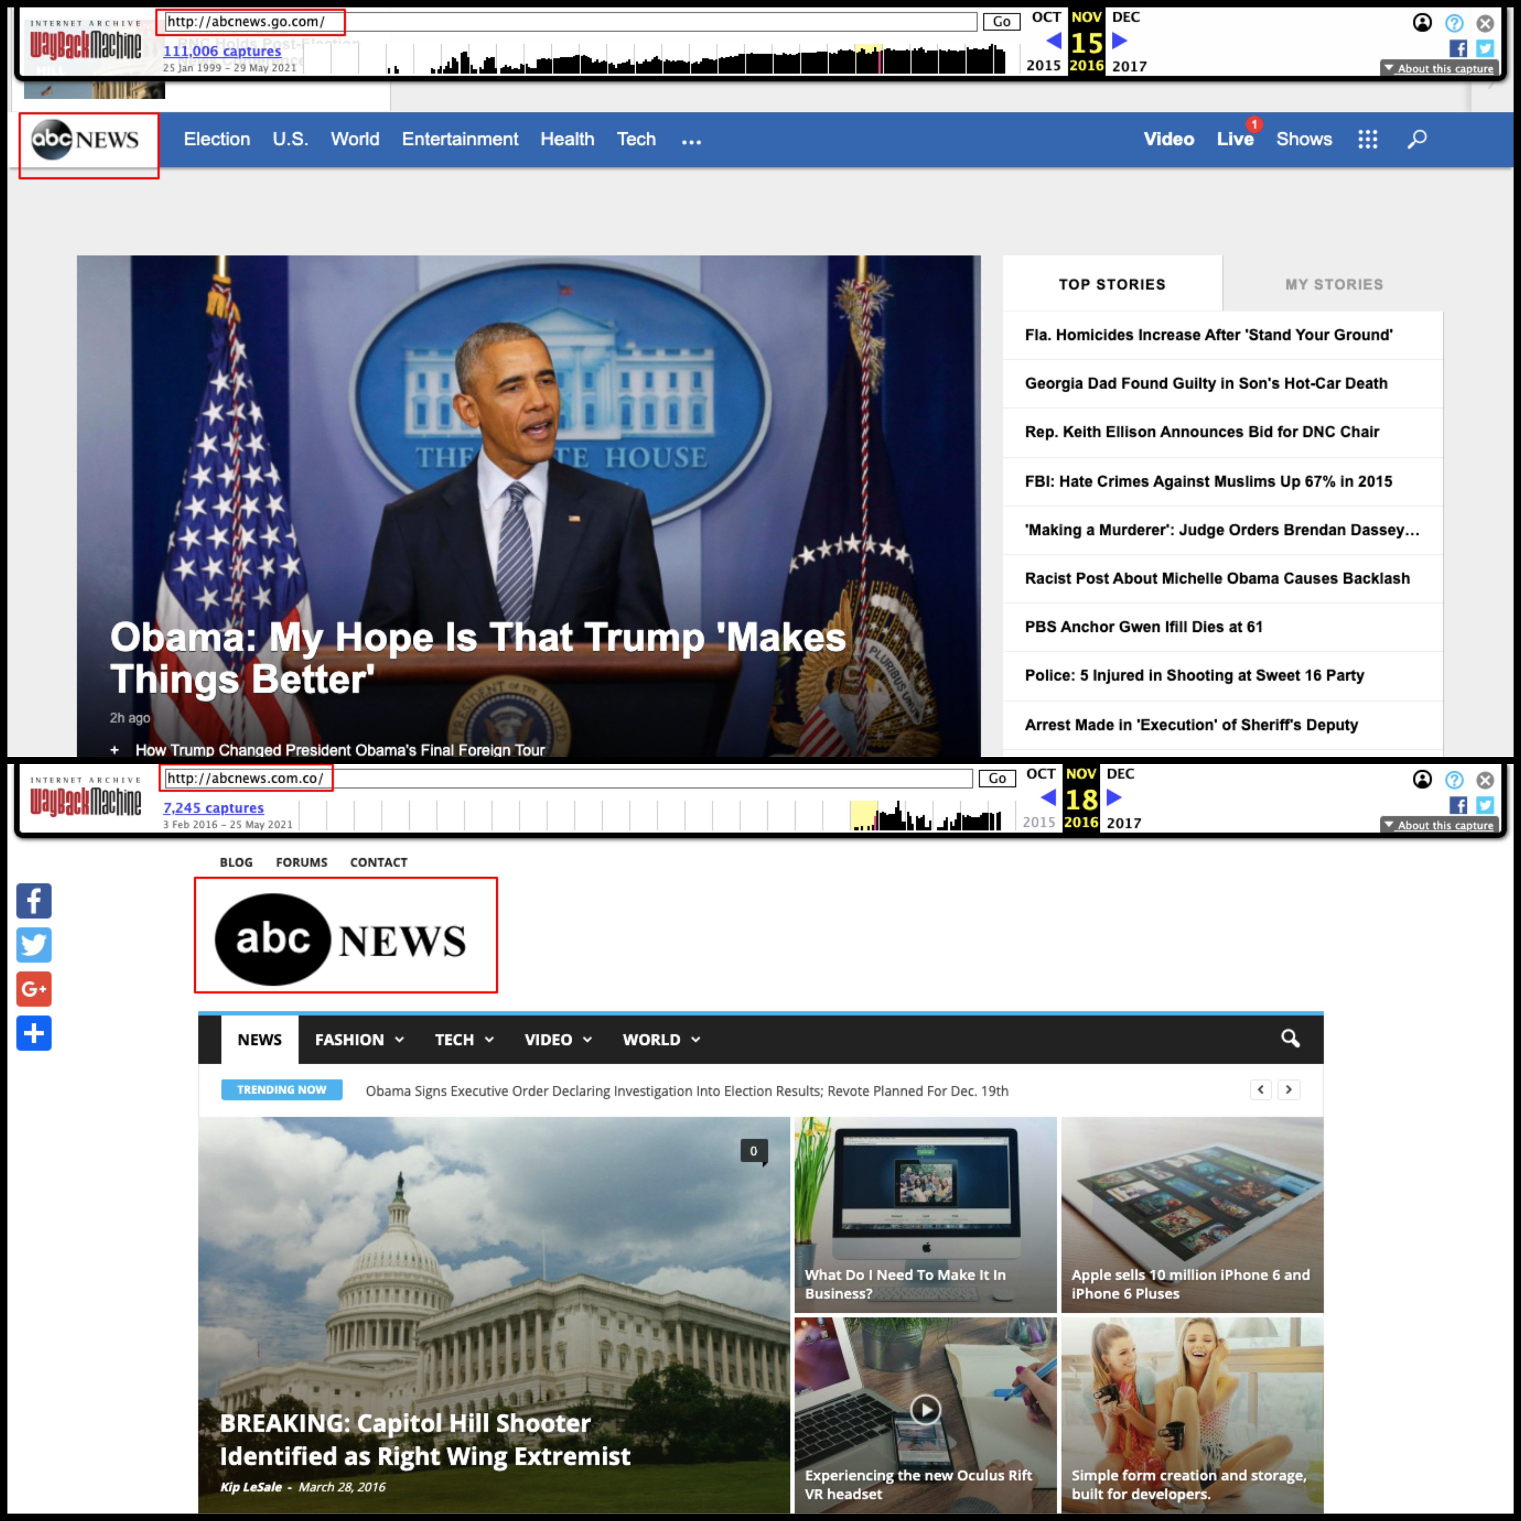Open Health section in blue navbar

pos(567,139)
